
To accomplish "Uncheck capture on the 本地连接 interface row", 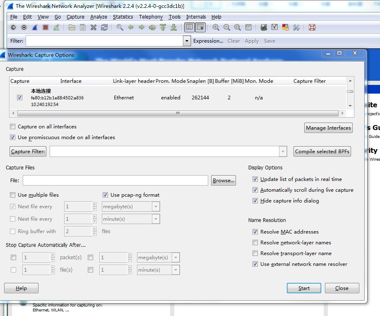I will (x=19, y=97).
